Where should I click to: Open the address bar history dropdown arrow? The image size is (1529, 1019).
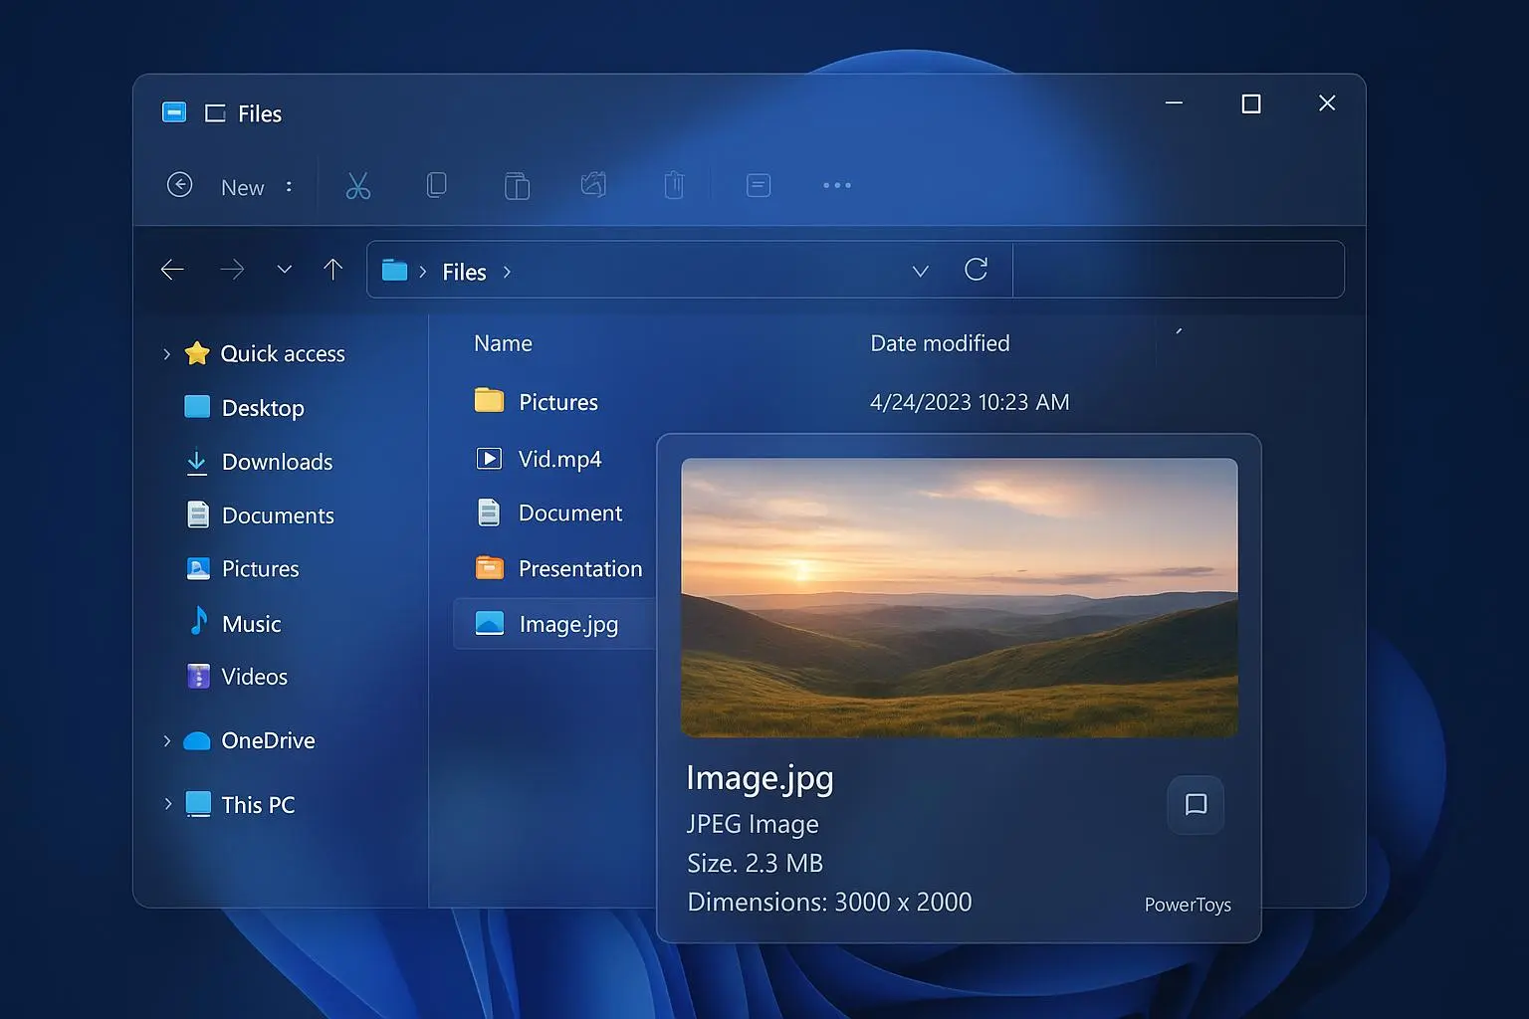[921, 271]
